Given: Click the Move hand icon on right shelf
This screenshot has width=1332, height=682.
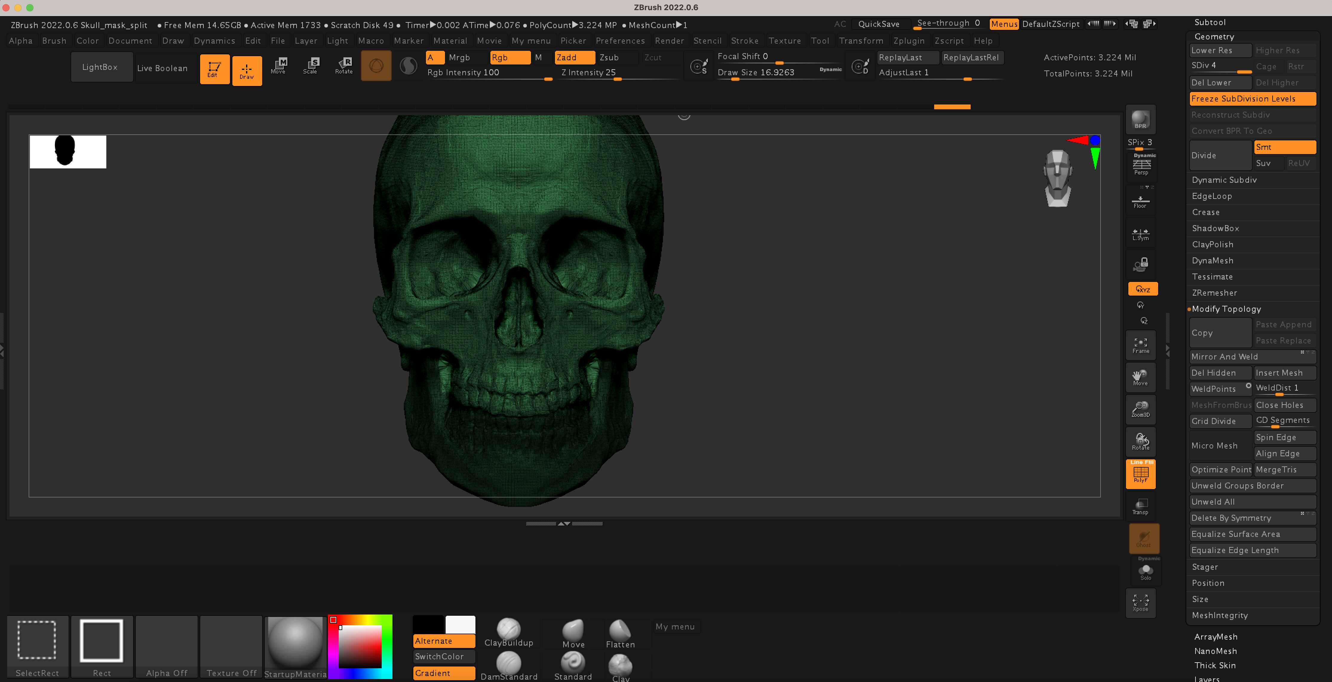Looking at the screenshot, I should [x=1140, y=377].
